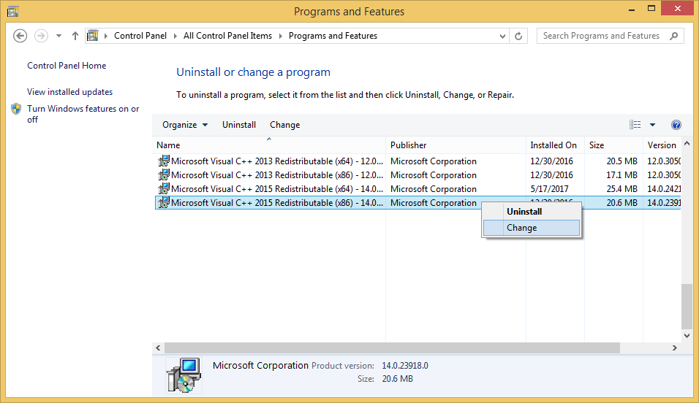The width and height of the screenshot is (699, 403).
Task: Go back using the Back arrow
Action: click(x=20, y=36)
